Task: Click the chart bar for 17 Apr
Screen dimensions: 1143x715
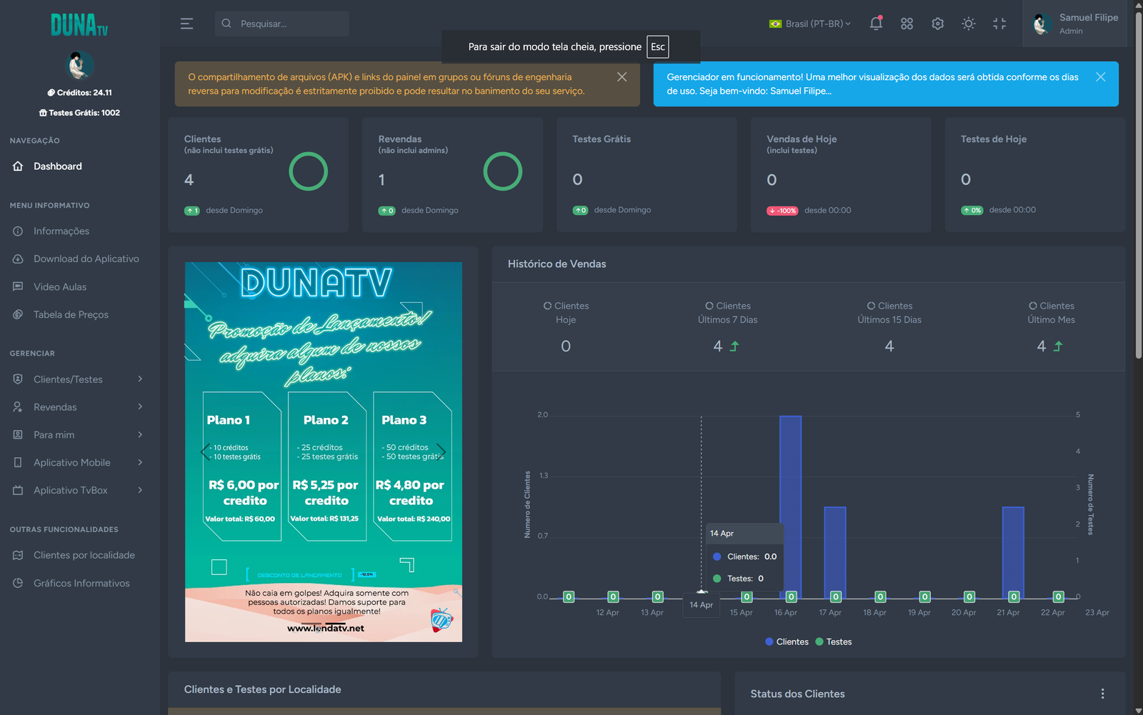Action: [835, 552]
